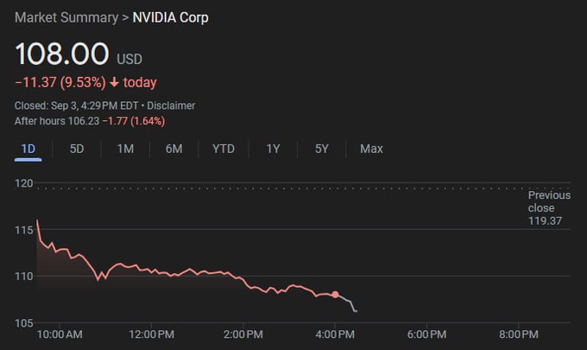Select the 1D time range tab
The image size is (587, 350).
[x=28, y=149]
